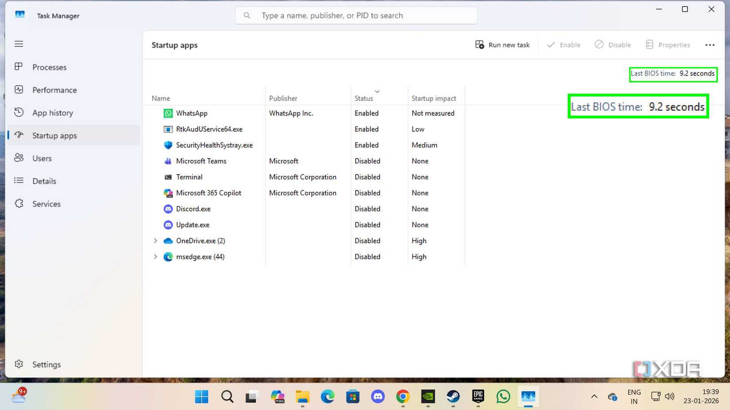Click Run new task button
730x410 pixels.
[502, 45]
